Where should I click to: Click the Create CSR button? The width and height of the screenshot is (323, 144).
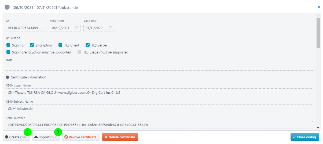pos(16,137)
